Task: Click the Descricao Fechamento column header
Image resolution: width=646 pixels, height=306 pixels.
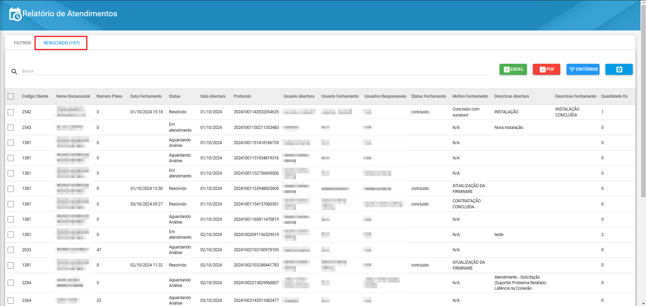Action: [576, 96]
